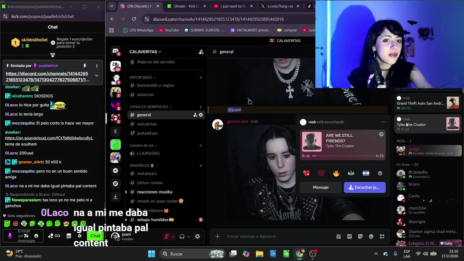This screenshot has width=464, height=261.
Task: Click the Mensaje button in rosb popup
Action: (321, 187)
